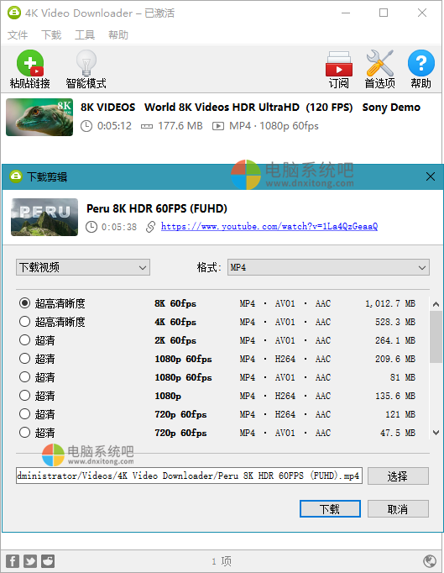Minimize the 4K Video Downloader window
Screen dimensions: 444x573
click(x=346, y=13)
